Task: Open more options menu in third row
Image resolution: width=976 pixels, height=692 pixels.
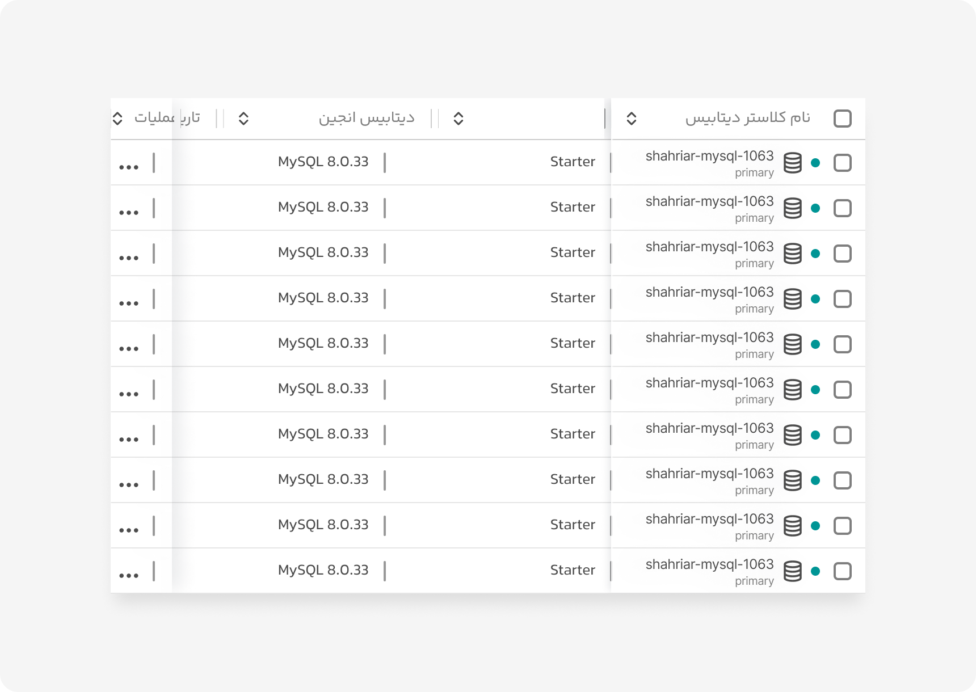Action: pos(129,258)
